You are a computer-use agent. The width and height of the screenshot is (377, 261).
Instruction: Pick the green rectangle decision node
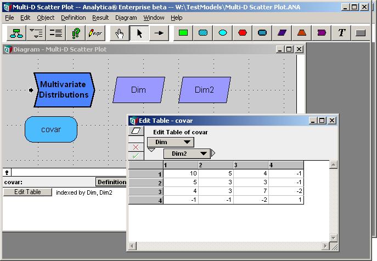183,33
